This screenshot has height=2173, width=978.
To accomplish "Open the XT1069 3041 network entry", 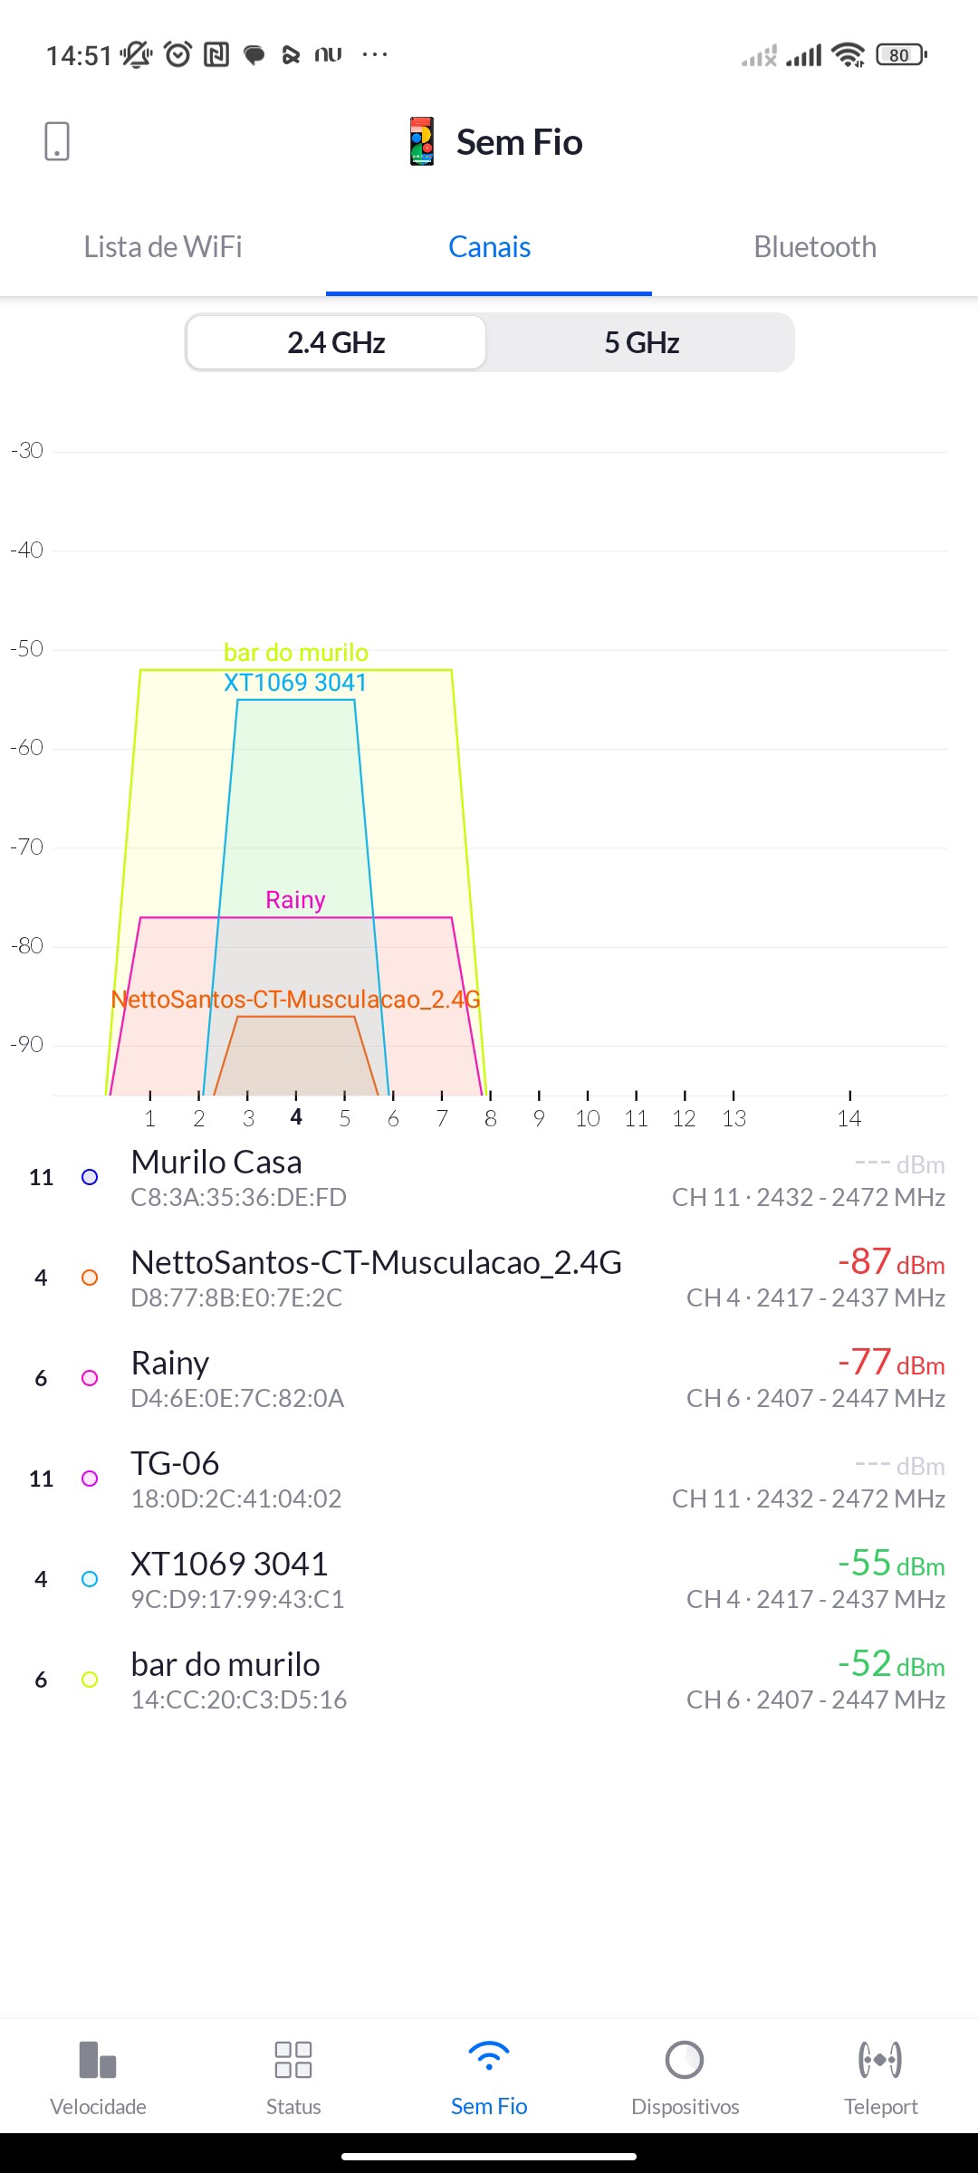I will click(489, 1579).
